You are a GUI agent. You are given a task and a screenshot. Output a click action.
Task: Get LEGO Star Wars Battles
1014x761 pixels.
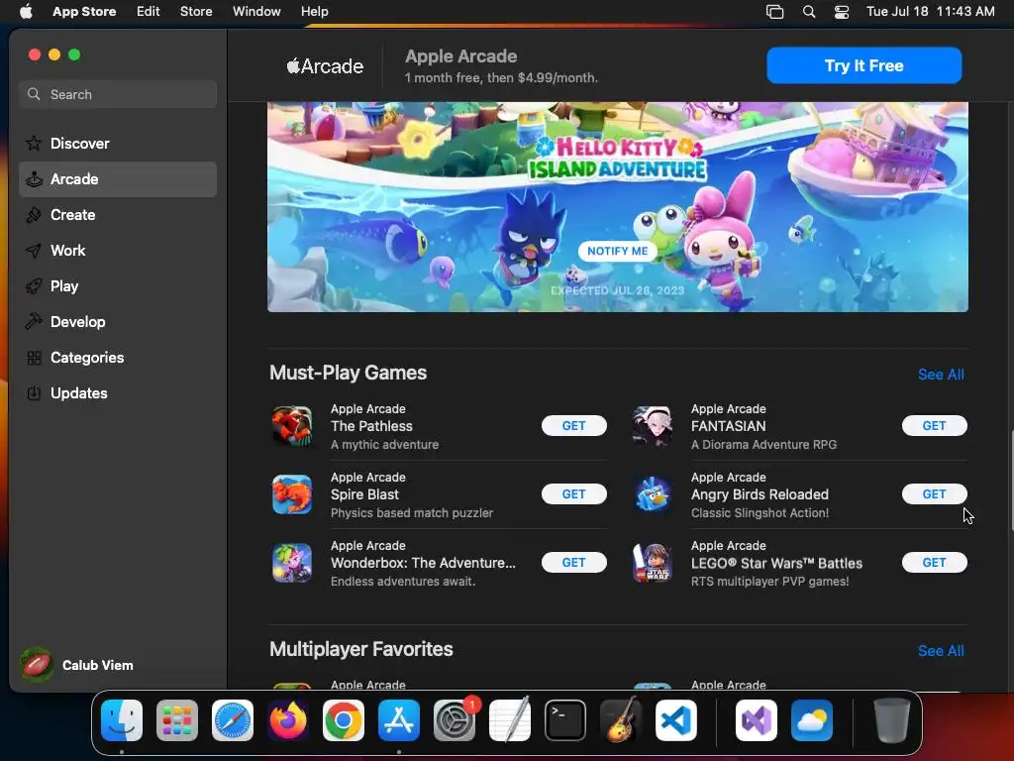[x=934, y=563]
